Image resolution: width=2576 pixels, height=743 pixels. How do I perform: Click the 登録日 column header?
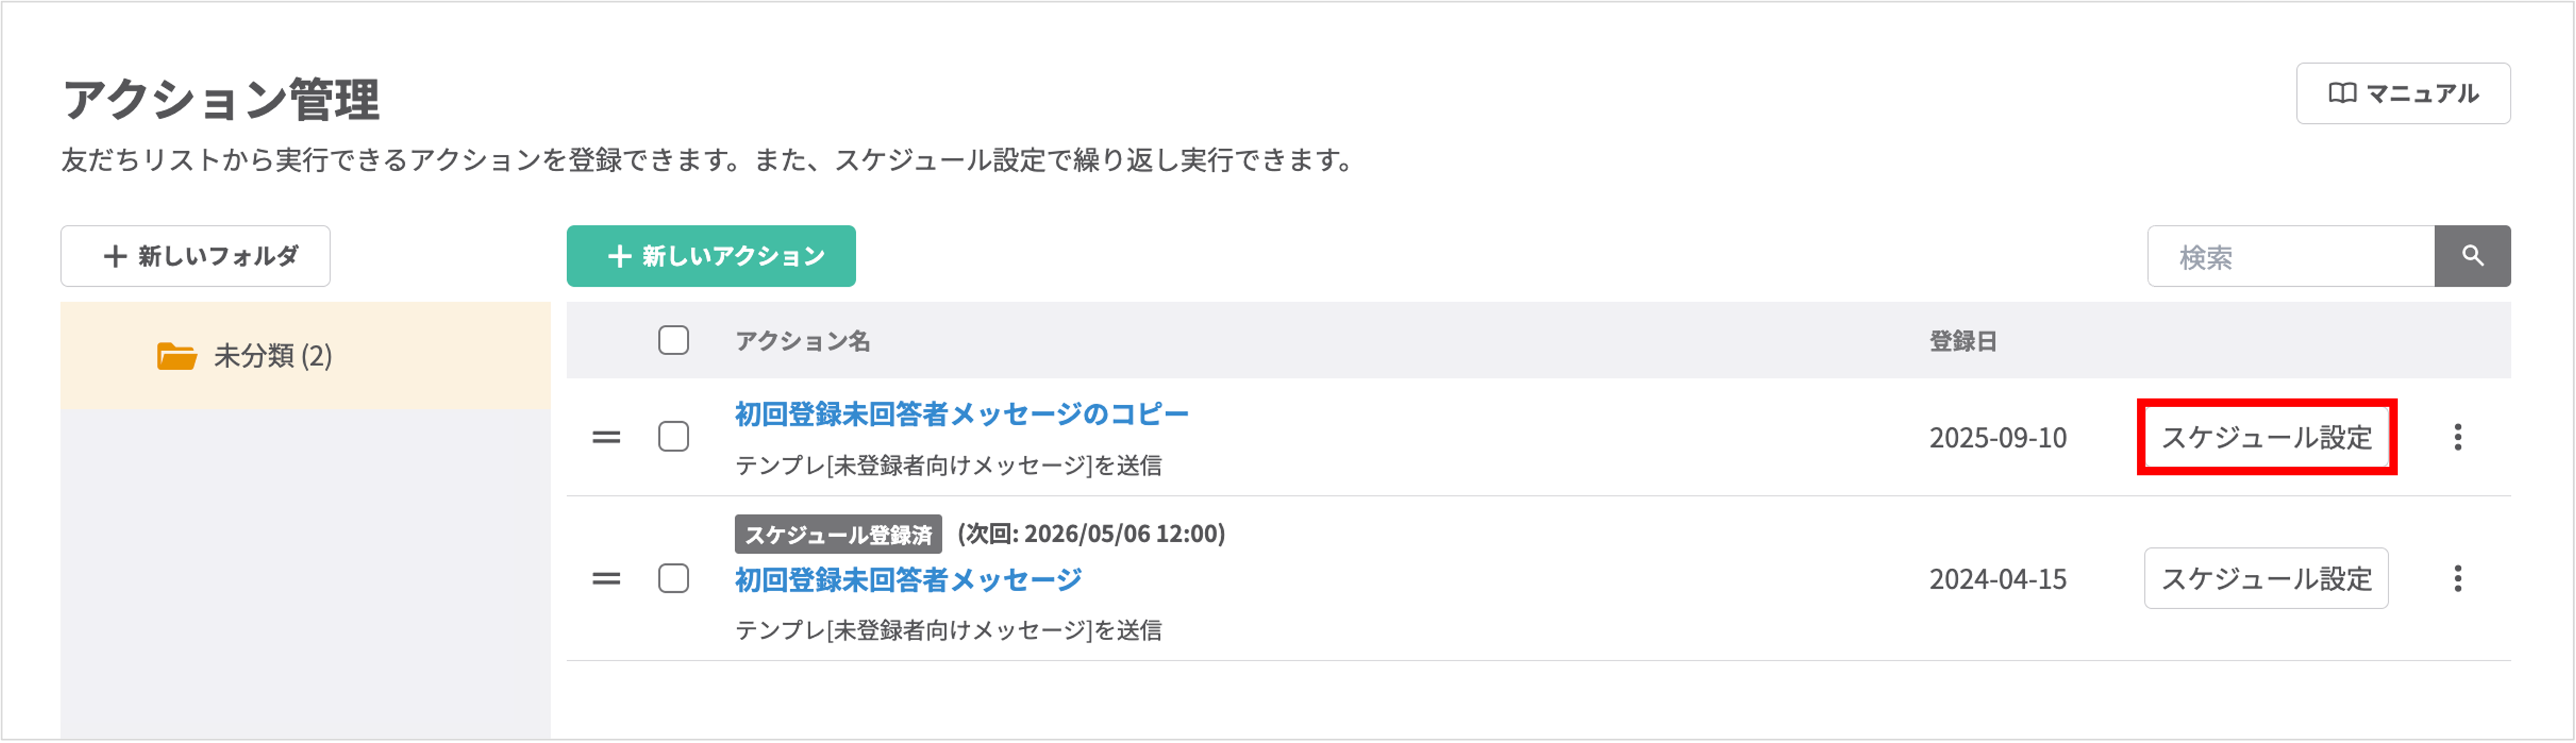tap(1963, 342)
